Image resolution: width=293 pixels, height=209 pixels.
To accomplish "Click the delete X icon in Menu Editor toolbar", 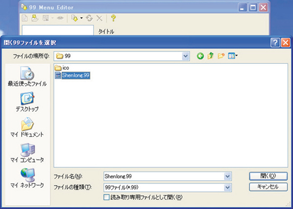I will click(99, 18).
